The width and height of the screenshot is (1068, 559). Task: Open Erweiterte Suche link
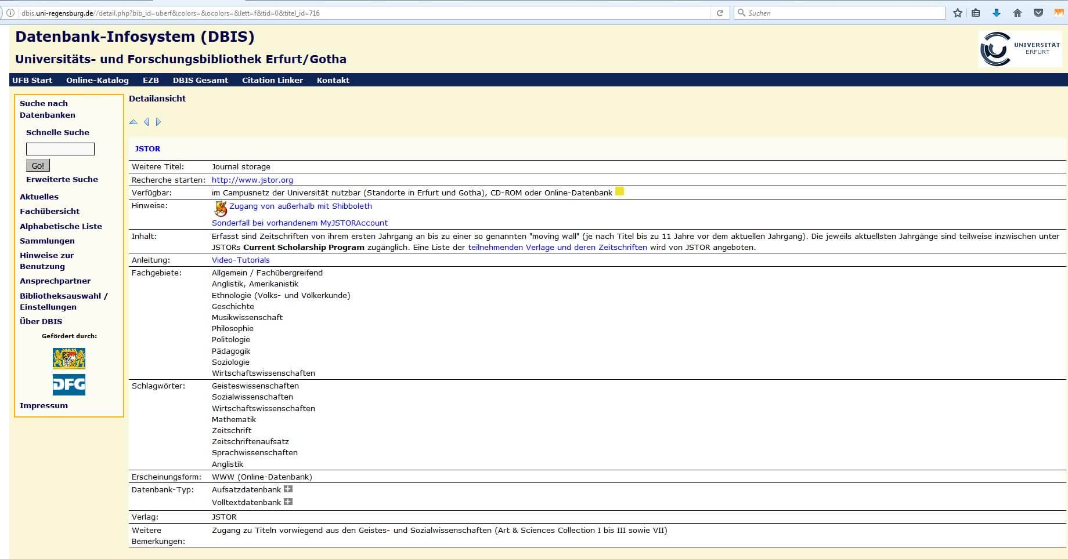pyautogui.click(x=62, y=179)
